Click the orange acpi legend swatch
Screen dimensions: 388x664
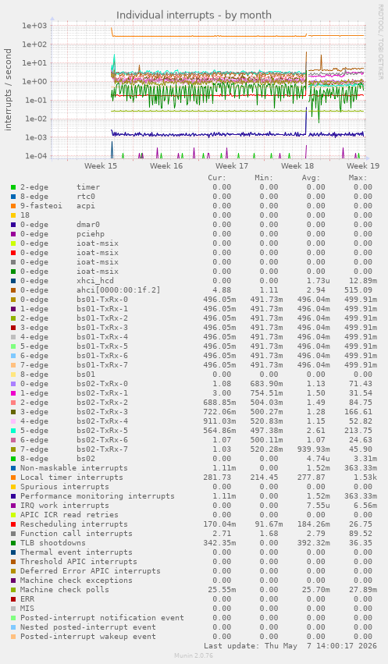(13, 206)
